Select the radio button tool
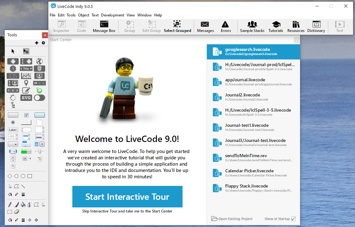355x227 pixels. pos(13,122)
